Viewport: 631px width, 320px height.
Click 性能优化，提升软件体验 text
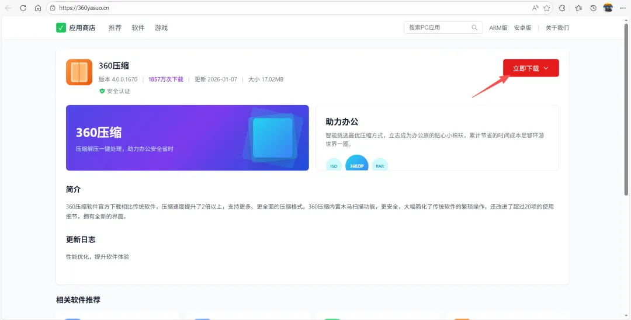coord(98,256)
